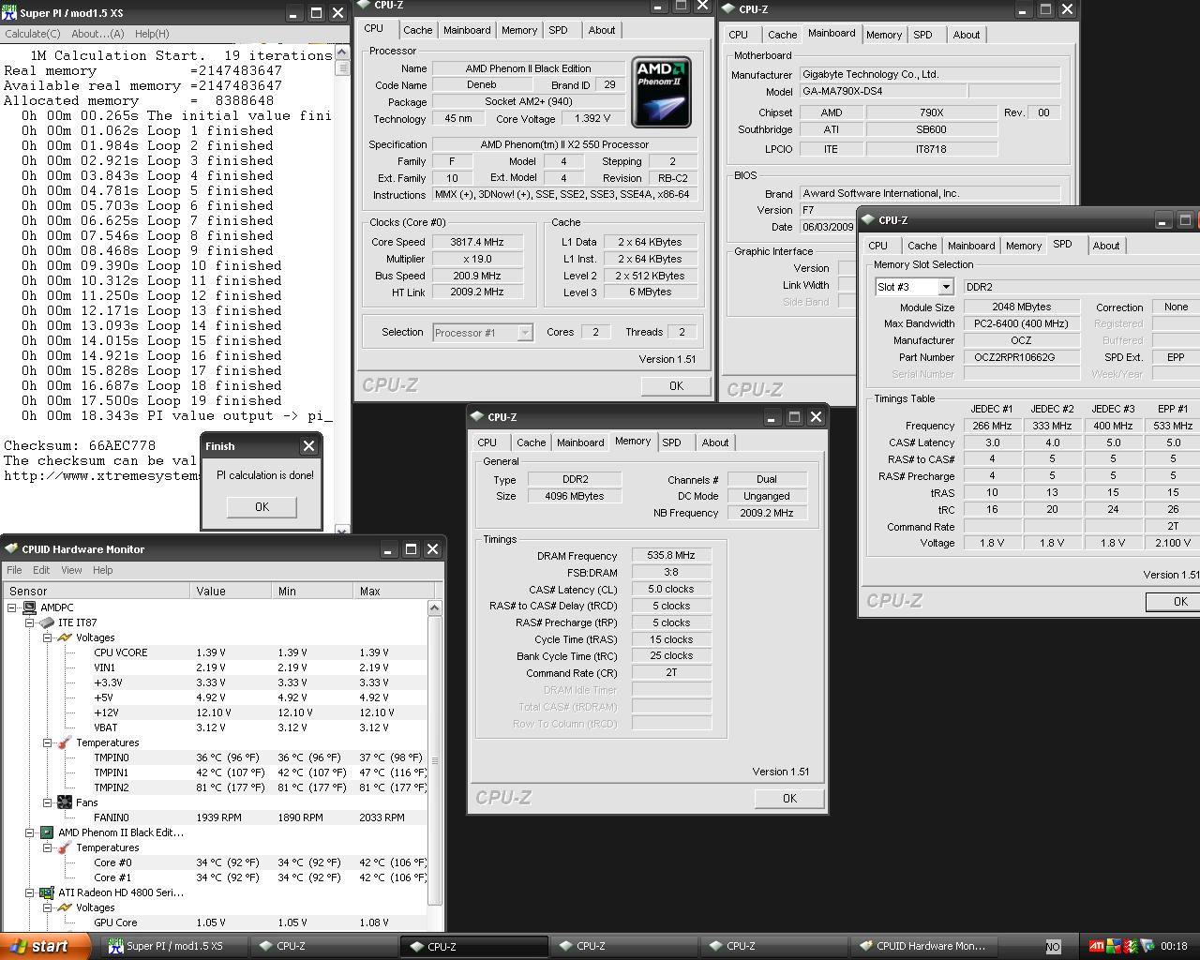
Task: Click the Voltages lightning icon under ITE IT87
Action: pos(65,637)
